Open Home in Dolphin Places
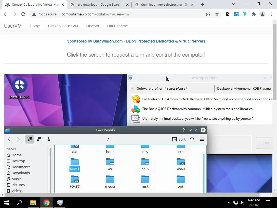The image size is (277, 208). 14,155
